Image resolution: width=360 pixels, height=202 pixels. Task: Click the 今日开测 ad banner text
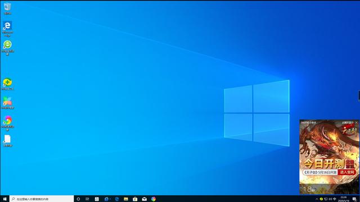tap(324, 163)
